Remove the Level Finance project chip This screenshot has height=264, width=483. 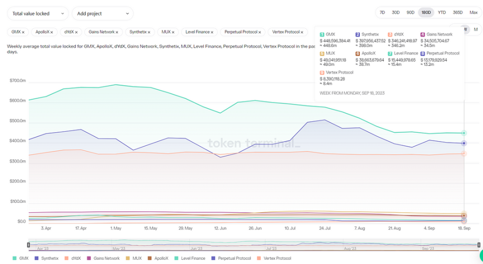pyautogui.click(x=212, y=32)
